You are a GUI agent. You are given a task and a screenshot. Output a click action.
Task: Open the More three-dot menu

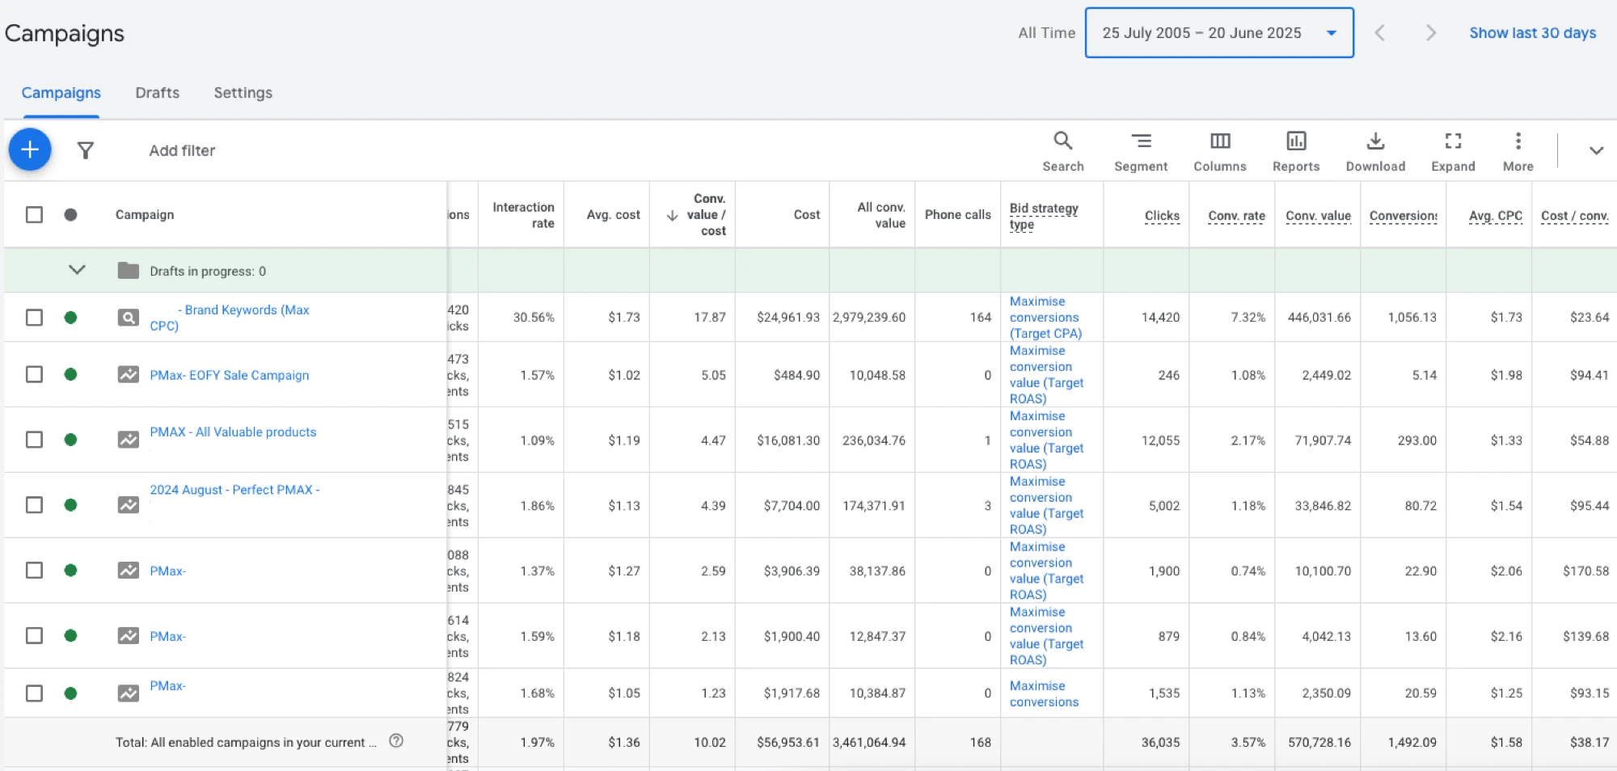click(x=1518, y=151)
